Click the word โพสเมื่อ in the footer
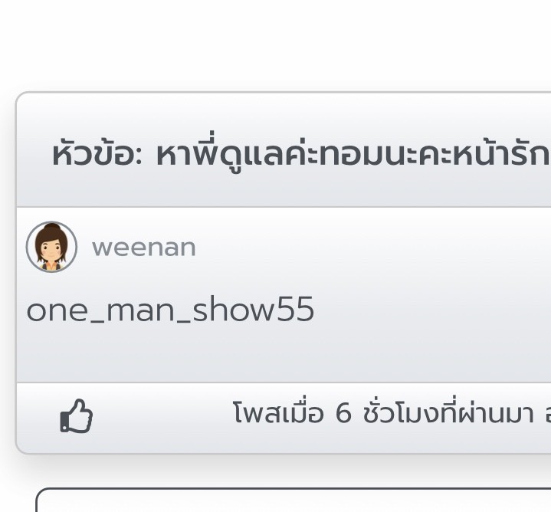The height and width of the screenshot is (512, 551). click(278, 412)
